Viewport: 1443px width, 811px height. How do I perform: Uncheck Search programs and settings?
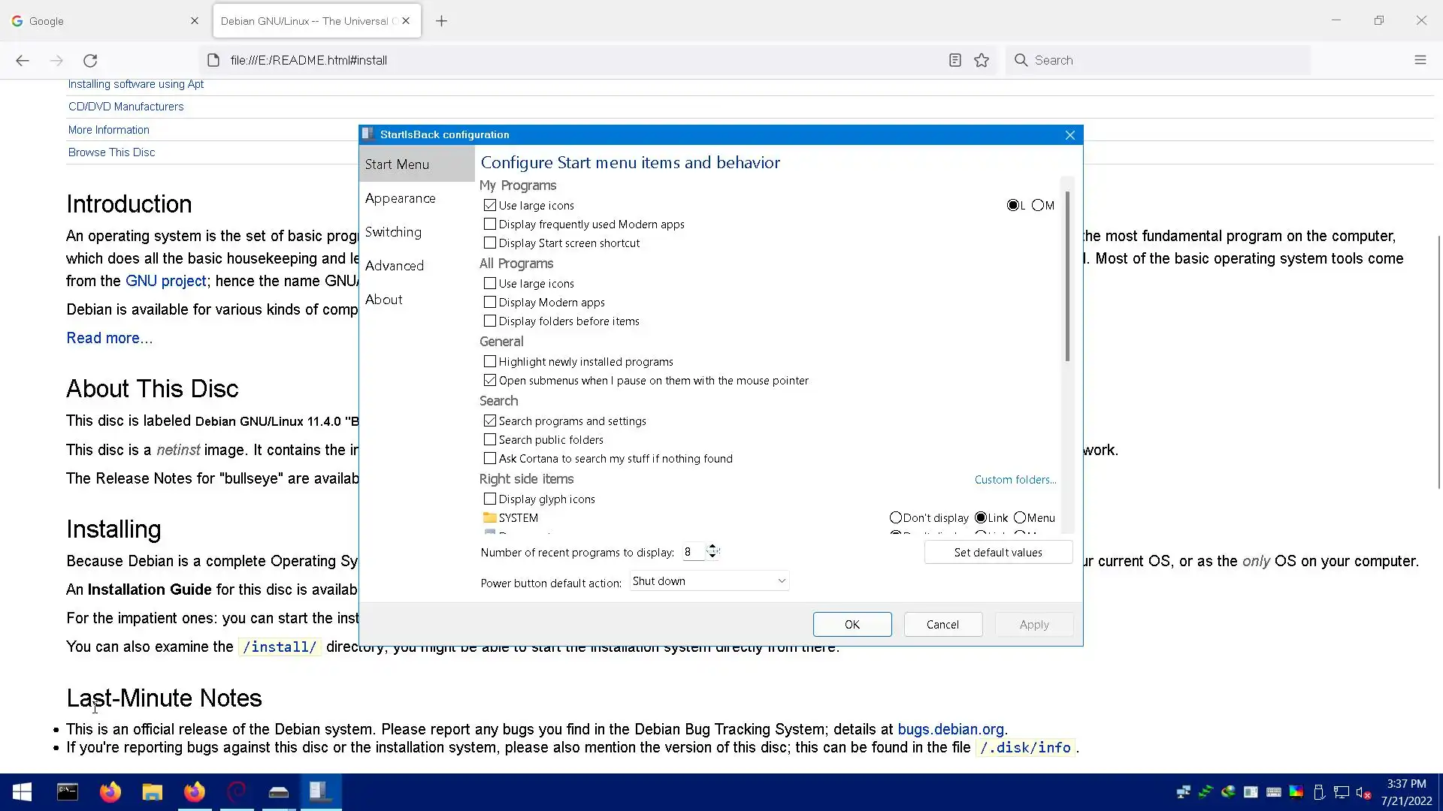coord(490,421)
